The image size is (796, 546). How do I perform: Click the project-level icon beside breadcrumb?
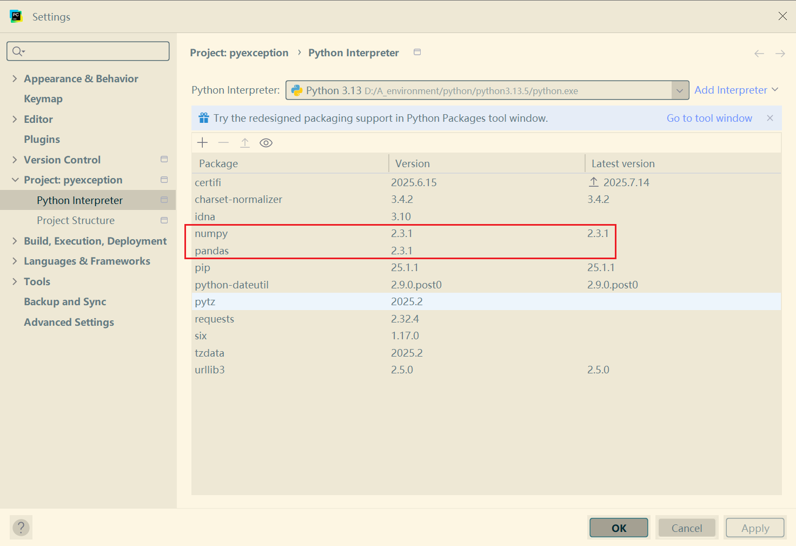coord(417,52)
